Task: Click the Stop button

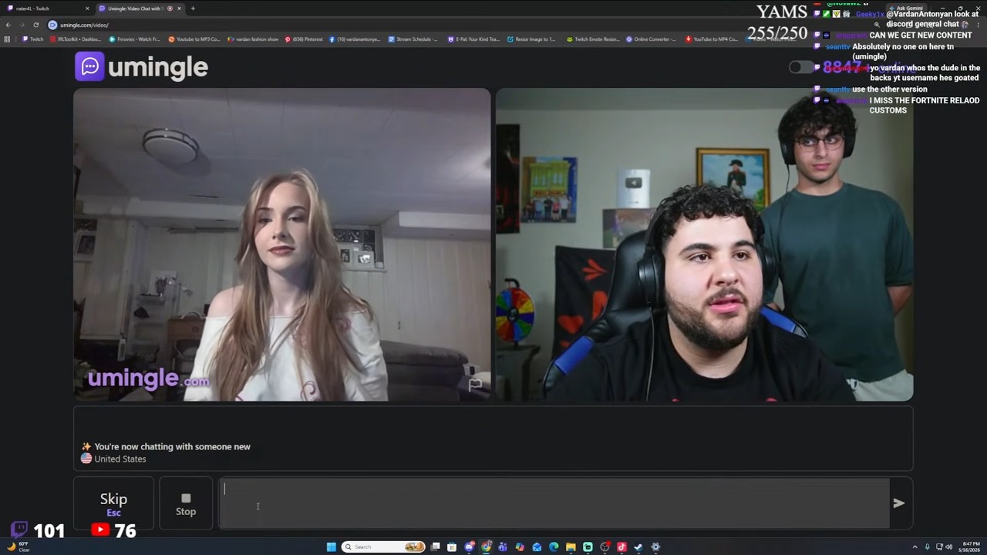Action: (x=186, y=503)
